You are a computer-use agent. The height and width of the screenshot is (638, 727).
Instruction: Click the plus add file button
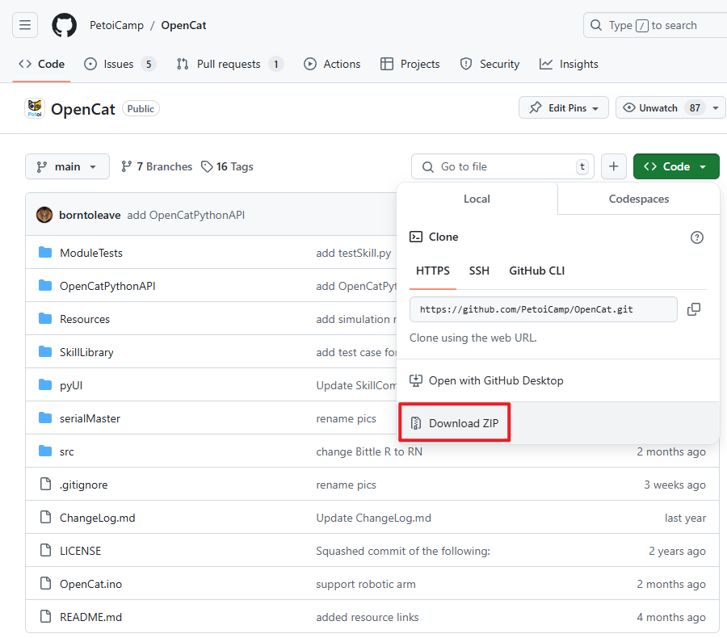pyautogui.click(x=613, y=166)
